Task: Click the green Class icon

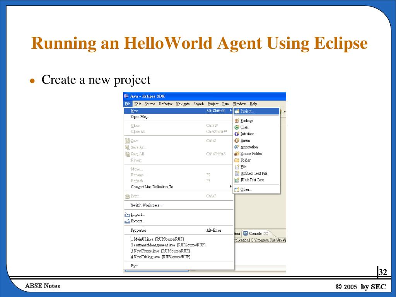Action: coord(237,127)
